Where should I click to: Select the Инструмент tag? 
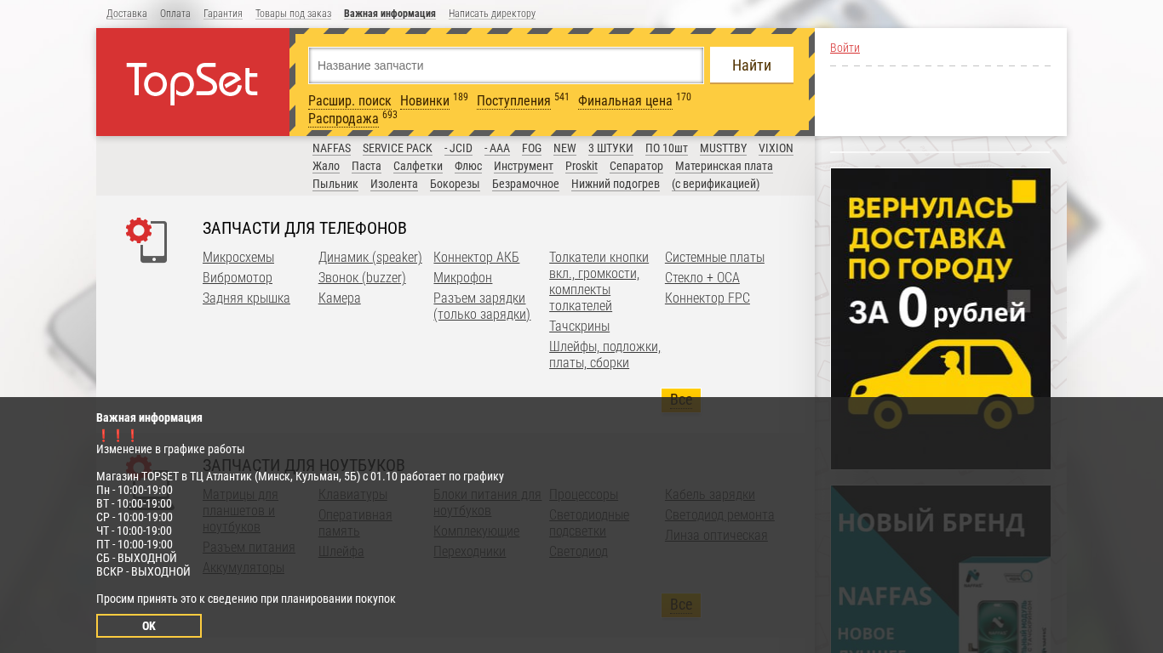[x=524, y=166]
